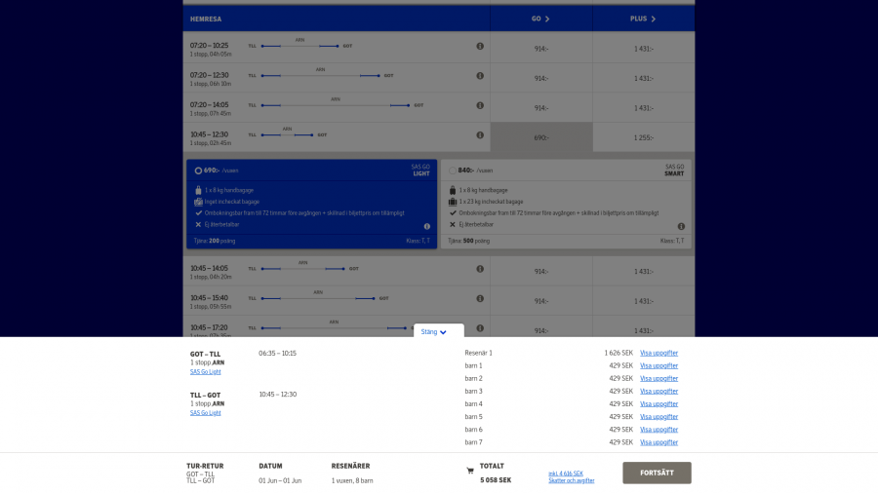
Task: Click Visa uppgifter for Resenär 1
Action: (x=658, y=353)
